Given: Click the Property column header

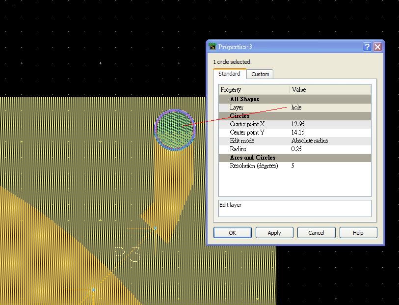Looking at the screenshot, I should (254, 89).
